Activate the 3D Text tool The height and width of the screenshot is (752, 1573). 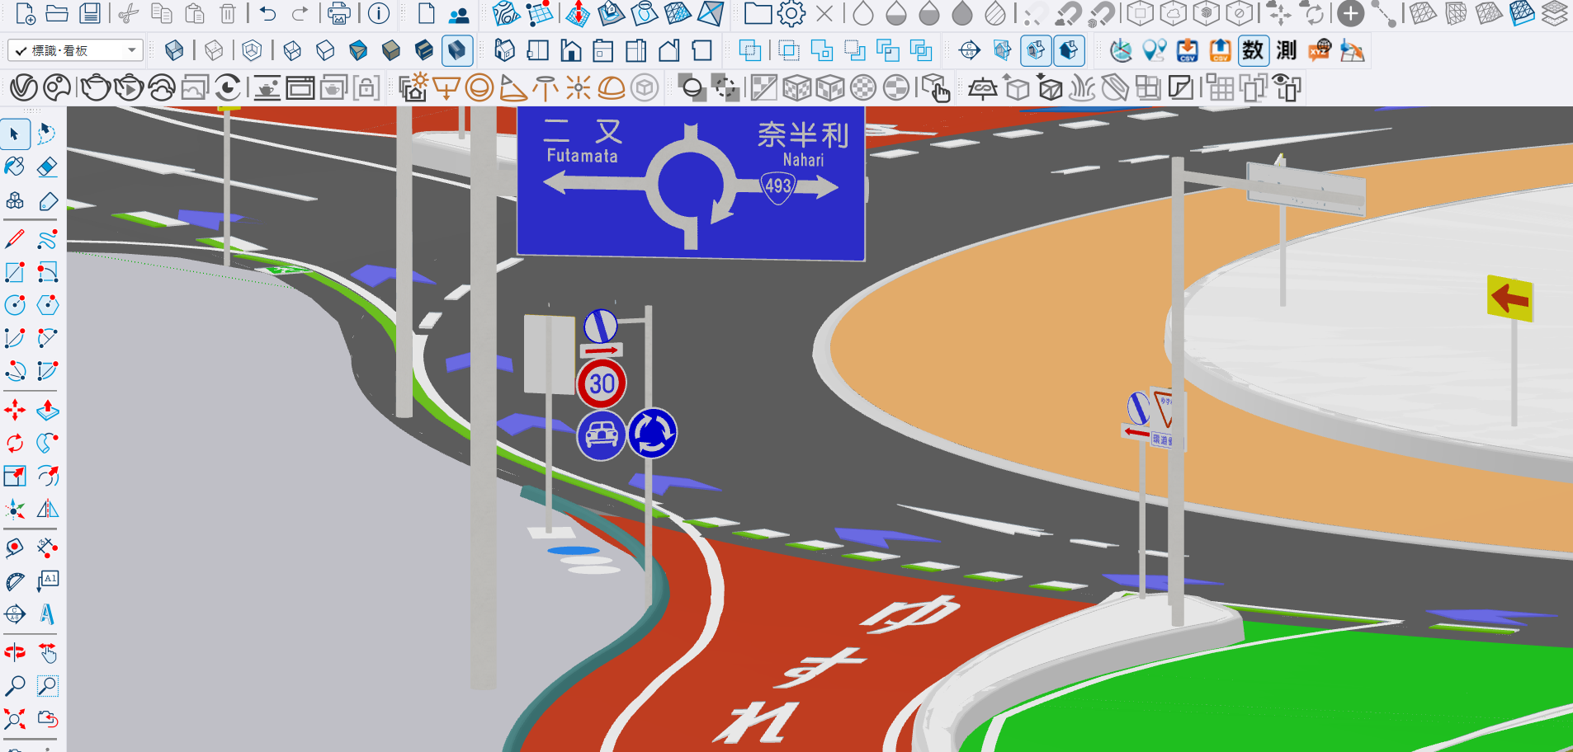47,614
